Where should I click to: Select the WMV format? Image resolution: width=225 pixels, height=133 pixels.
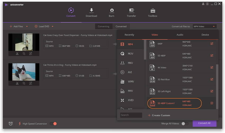(130, 82)
